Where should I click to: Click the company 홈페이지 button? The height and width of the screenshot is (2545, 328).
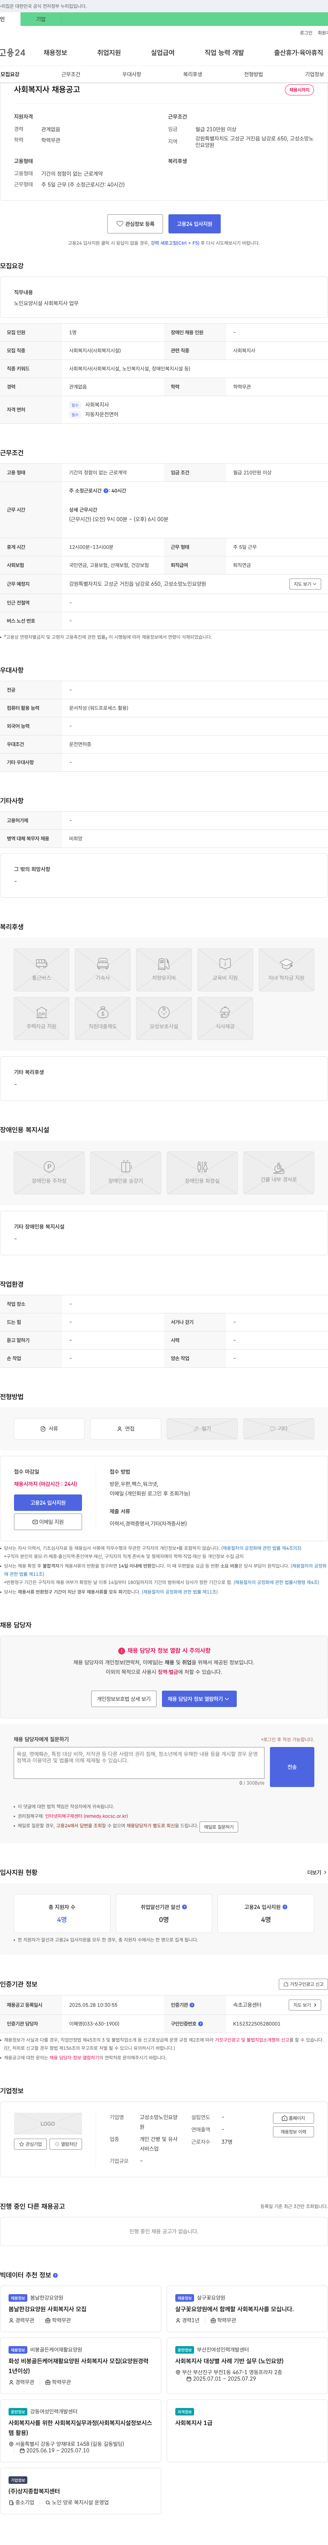[x=293, y=2118]
